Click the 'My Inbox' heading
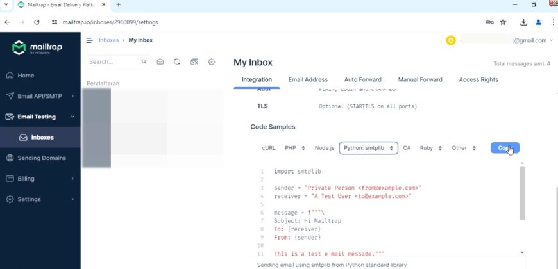Image resolution: width=558 pixels, height=269 pixels. point(253,63)
